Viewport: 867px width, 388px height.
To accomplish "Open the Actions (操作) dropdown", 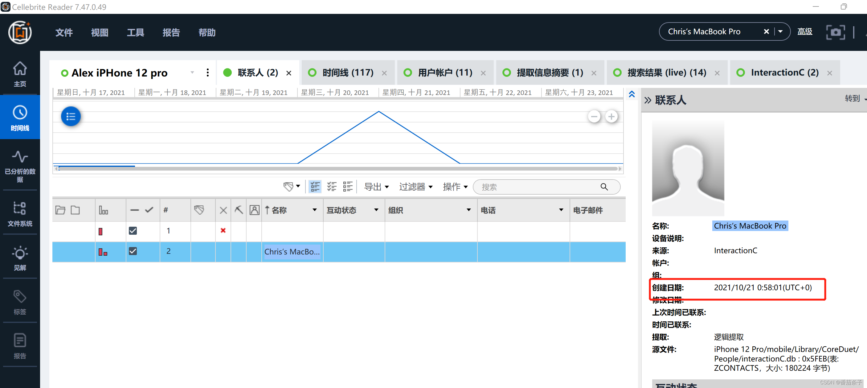I will point(455,187).
